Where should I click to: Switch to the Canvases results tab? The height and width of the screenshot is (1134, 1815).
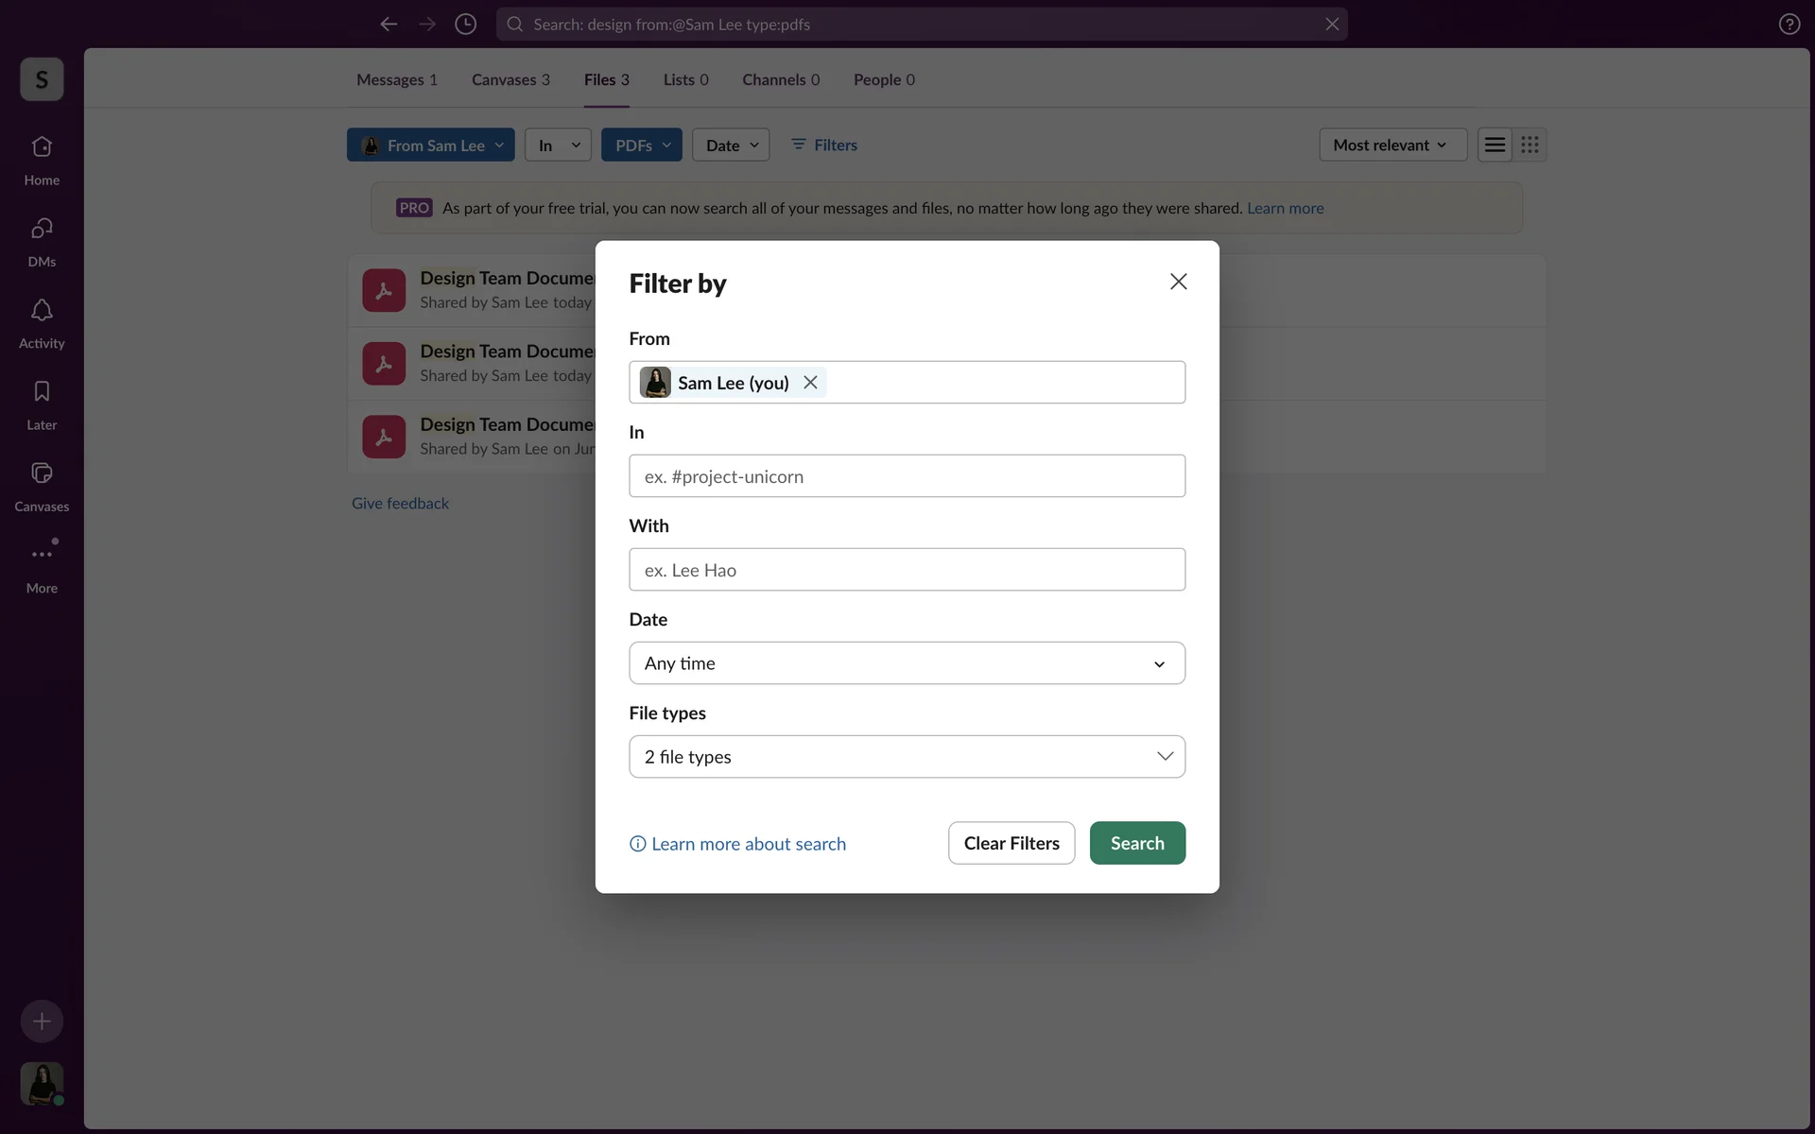pos(510,79)
